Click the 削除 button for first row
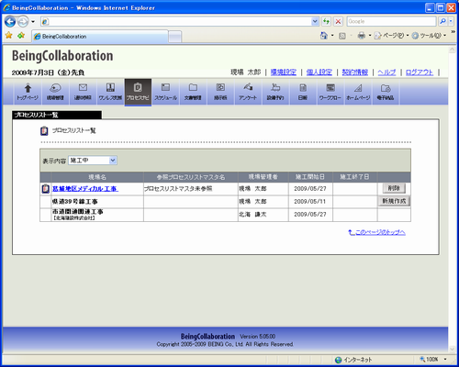The image size is (459, 367). 394,188
